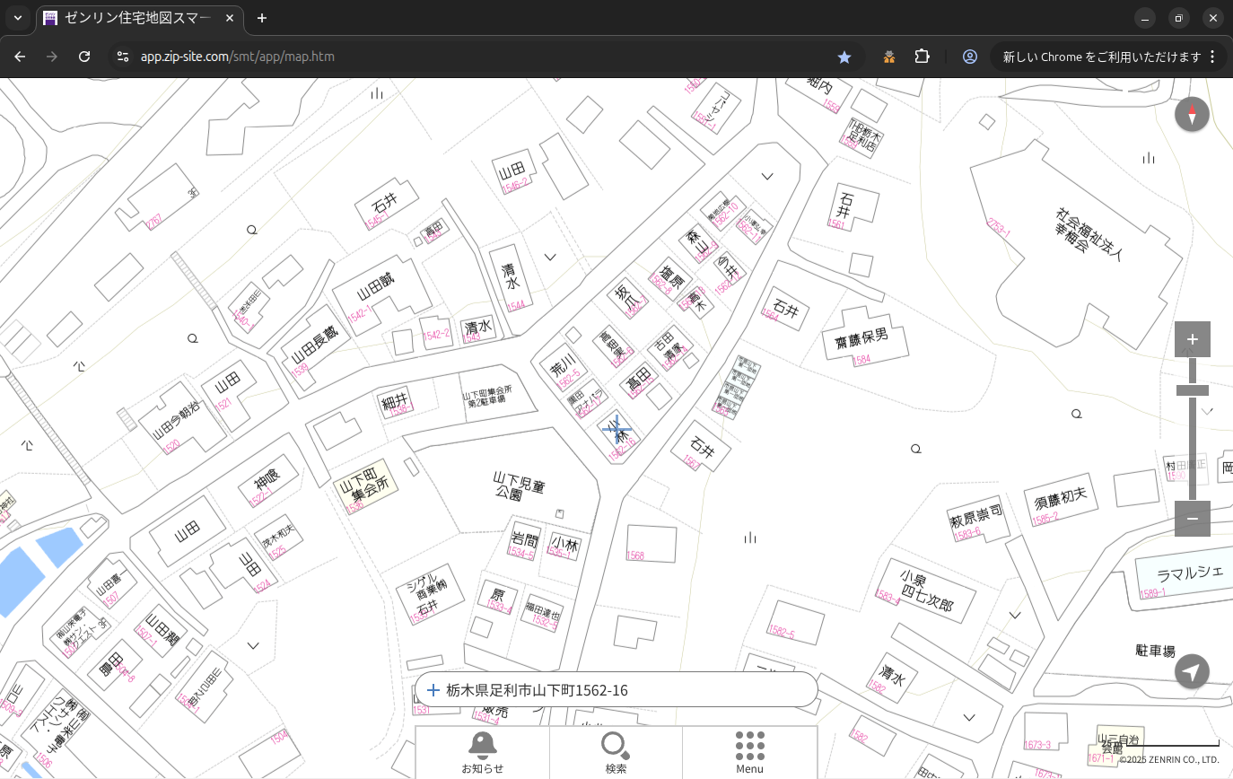The image size is (1233, 779).
Task: Open Chrome extensions puzzle icon
Action: click(x=922, y=57)
